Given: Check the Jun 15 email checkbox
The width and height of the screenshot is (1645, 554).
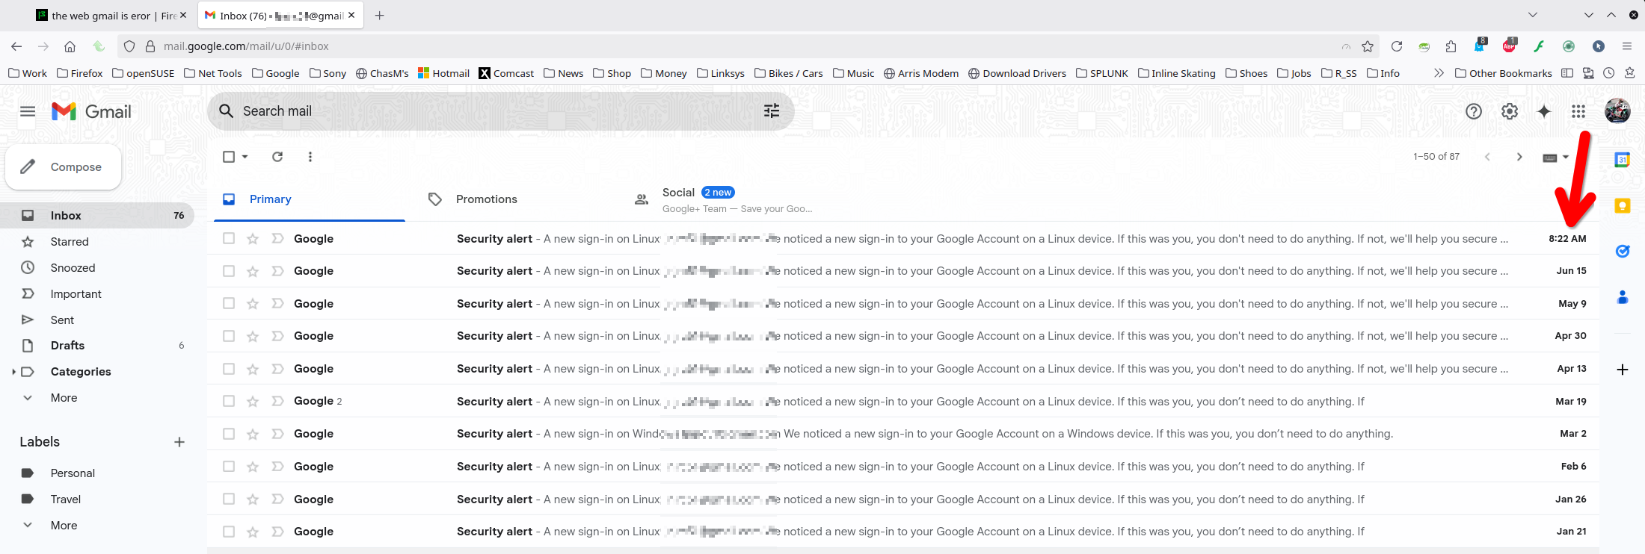Looking at the screenshot, I should (229, 271).
